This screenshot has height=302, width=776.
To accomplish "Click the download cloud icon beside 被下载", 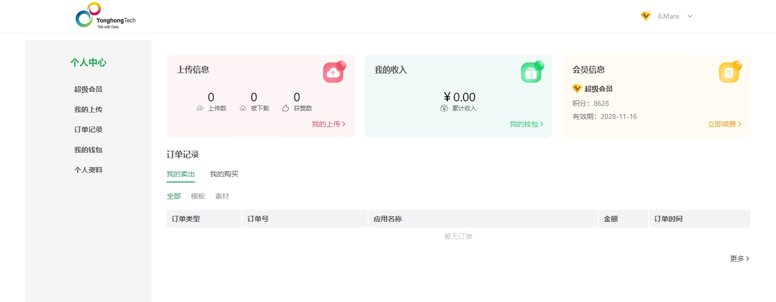I will click(x=243, y=108).
